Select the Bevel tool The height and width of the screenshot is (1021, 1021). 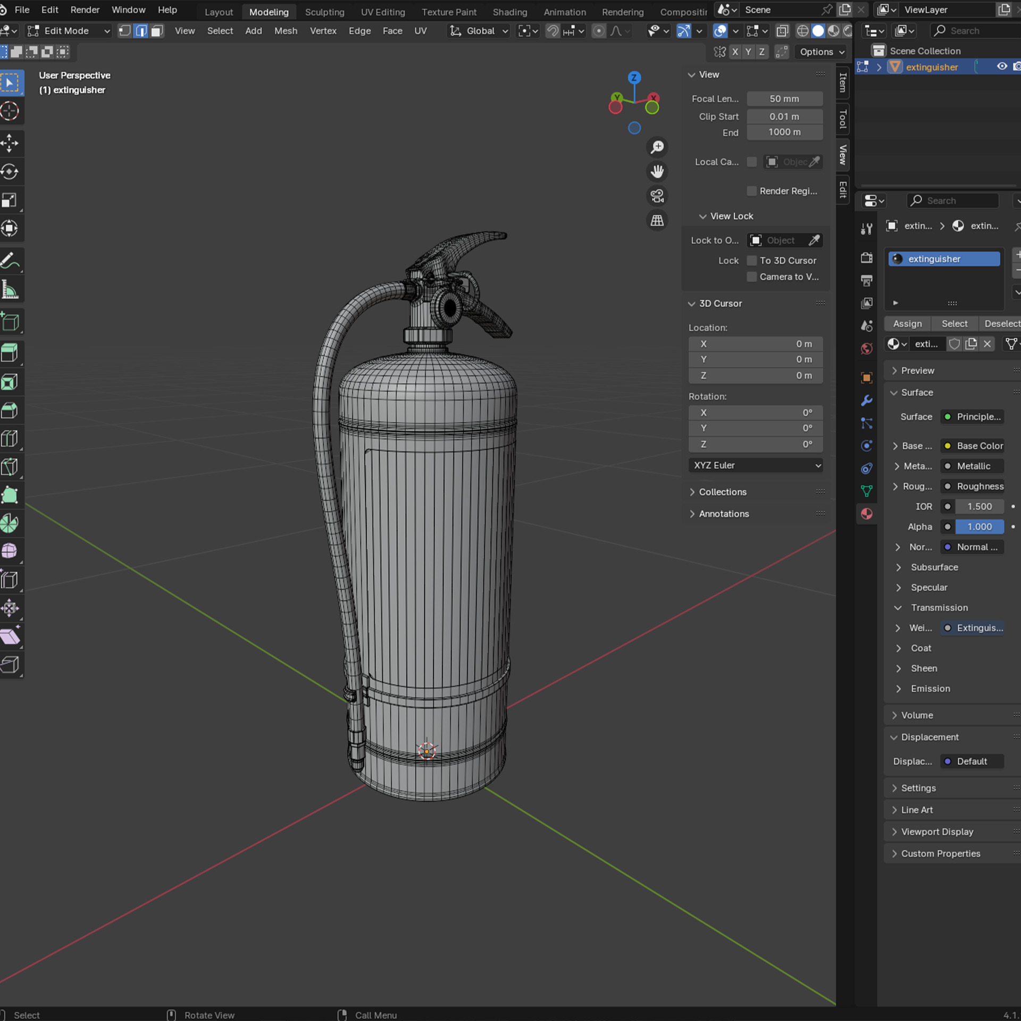pos(10,410)
